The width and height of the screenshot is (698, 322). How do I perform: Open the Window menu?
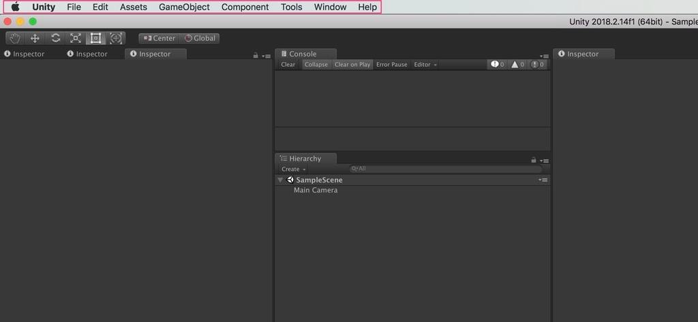tap(331, 7)
